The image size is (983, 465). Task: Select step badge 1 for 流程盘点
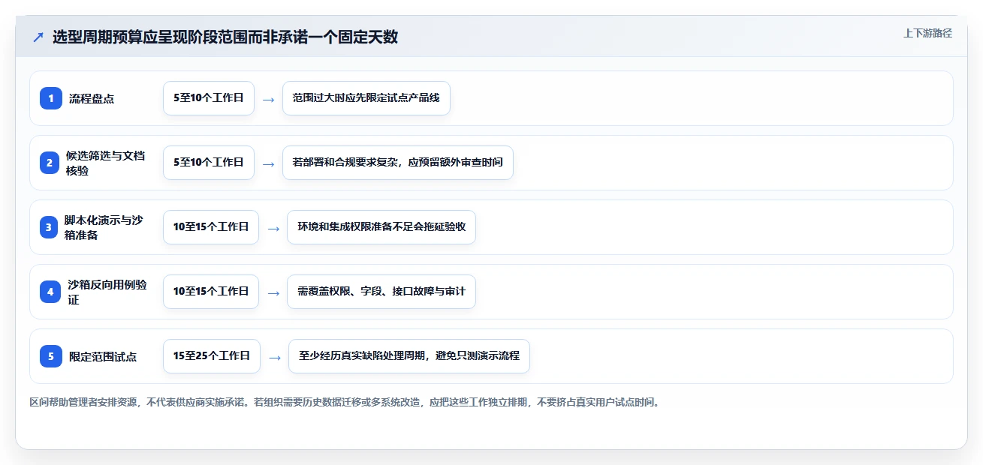pos(51,98)
